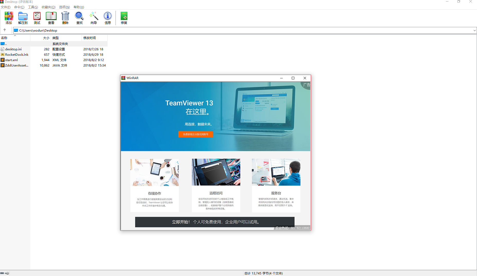Click the status bar total "总计 13,745 字节"
The height and width of the screenshot is (276, 477).
[257, 273]
